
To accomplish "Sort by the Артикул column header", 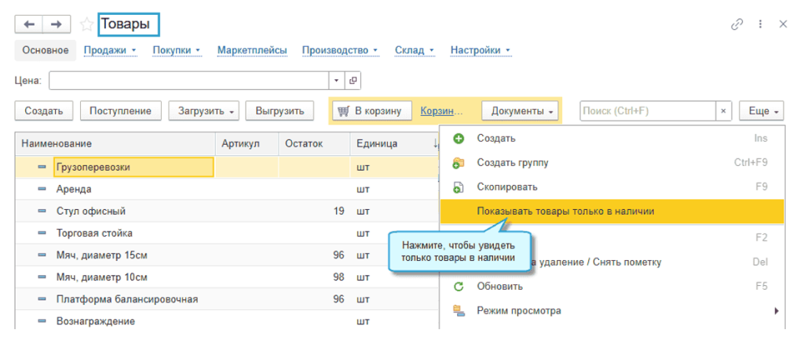I will [247, 143].
